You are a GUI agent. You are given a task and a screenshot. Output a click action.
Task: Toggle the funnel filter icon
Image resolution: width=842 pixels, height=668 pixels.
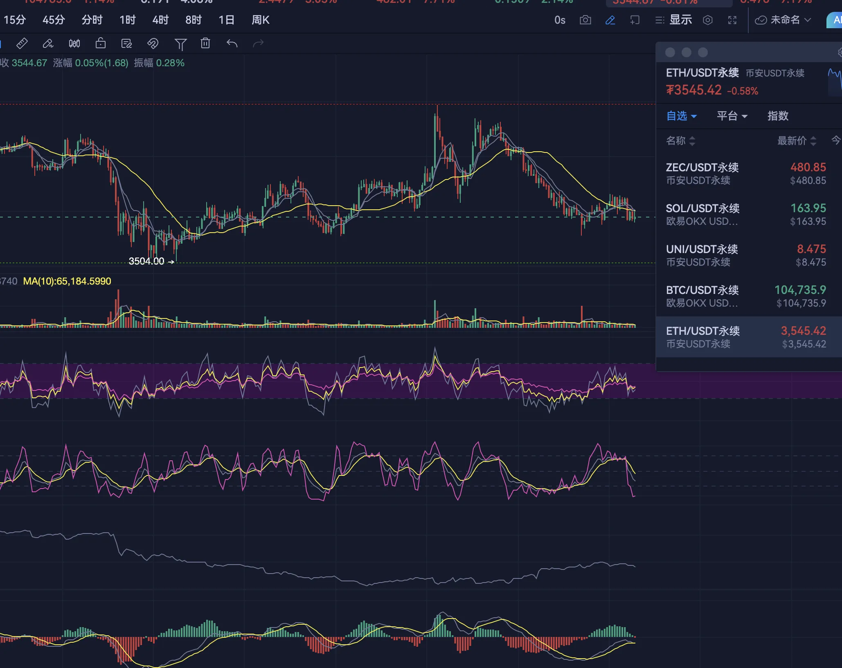coord(180,44)
